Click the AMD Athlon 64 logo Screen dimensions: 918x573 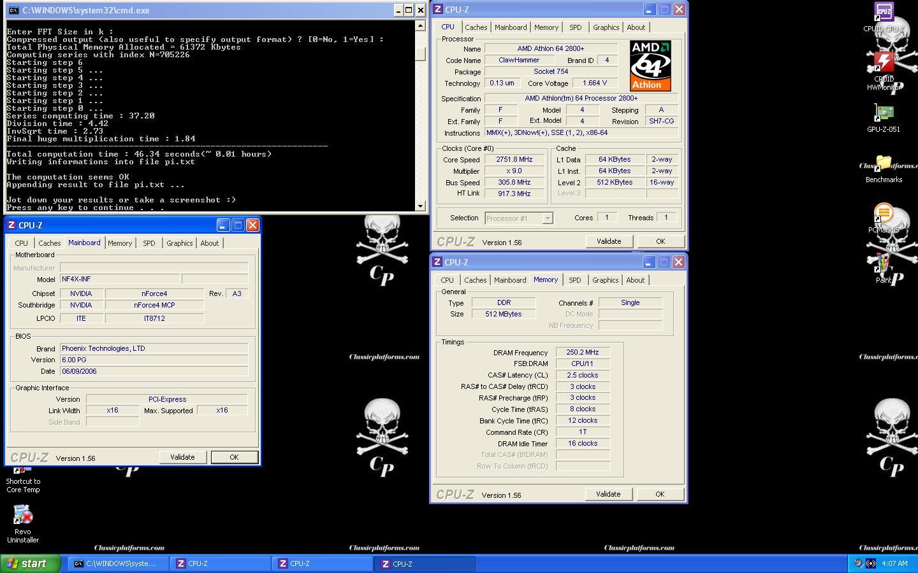pos(650,66)
